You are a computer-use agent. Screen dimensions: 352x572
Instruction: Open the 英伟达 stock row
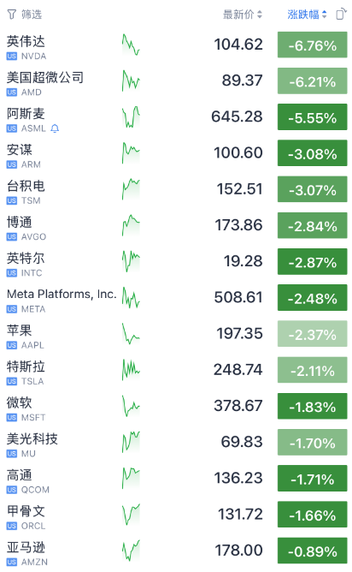coord(176,45)
